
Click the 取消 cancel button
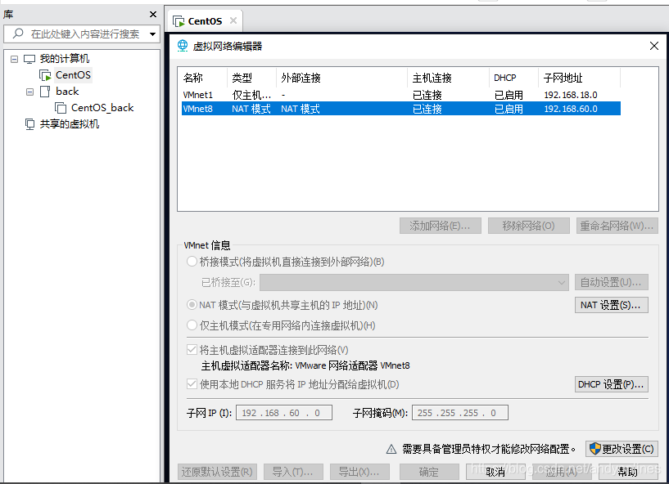pos(495,472)
